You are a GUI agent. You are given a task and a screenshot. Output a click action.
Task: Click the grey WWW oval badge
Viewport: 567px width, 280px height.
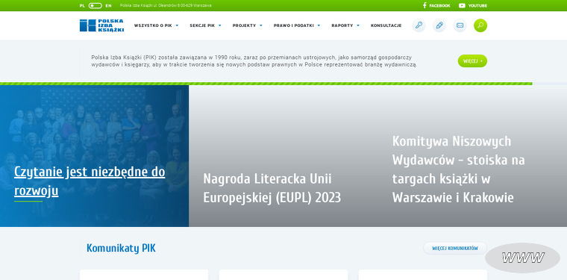[522, 258]
